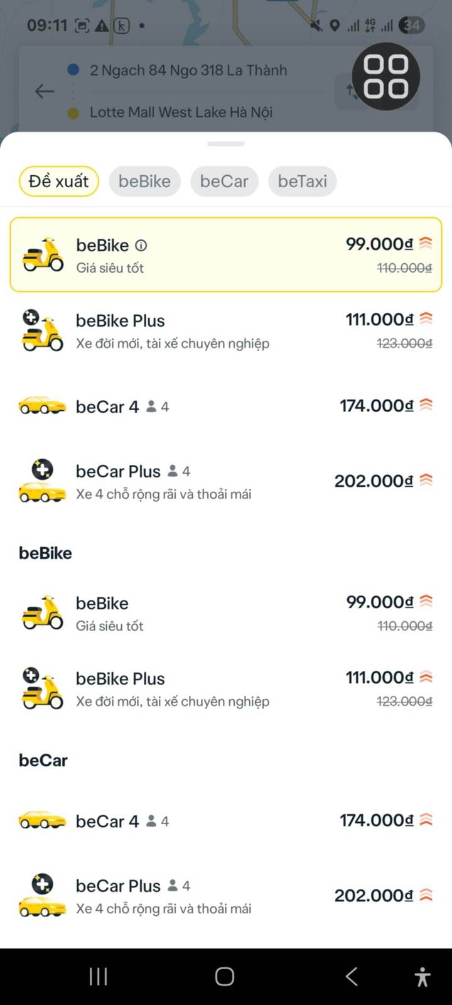Open the beBike filter tab
452x1005 pixels.
pyautogui.click(x=144, y=182)
